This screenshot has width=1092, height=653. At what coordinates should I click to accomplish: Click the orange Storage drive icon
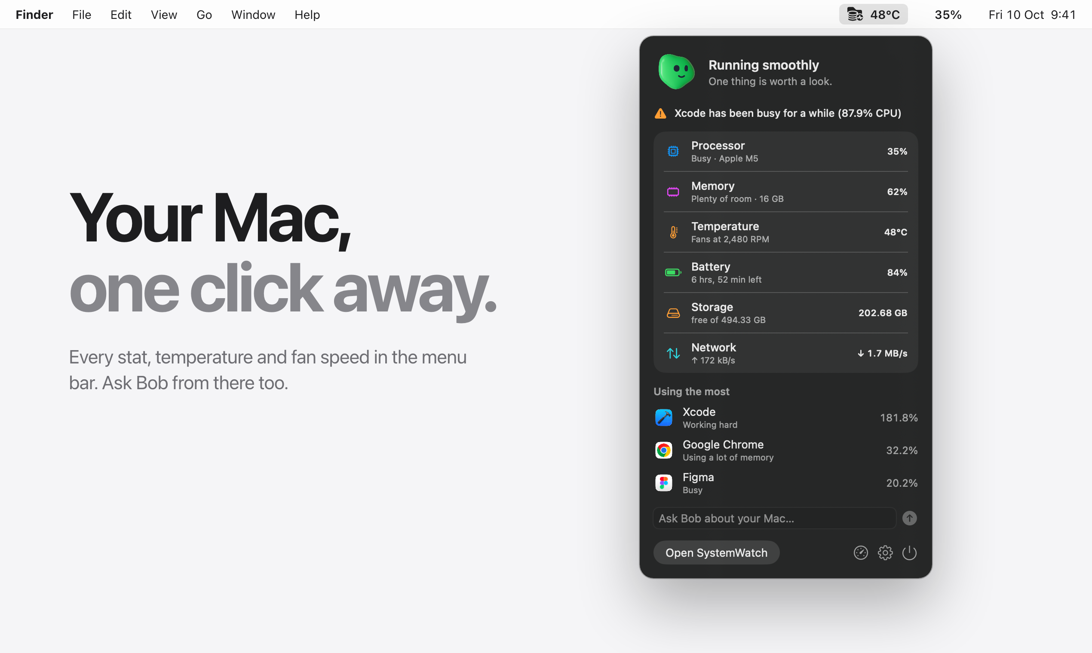[x=673, y=313]
